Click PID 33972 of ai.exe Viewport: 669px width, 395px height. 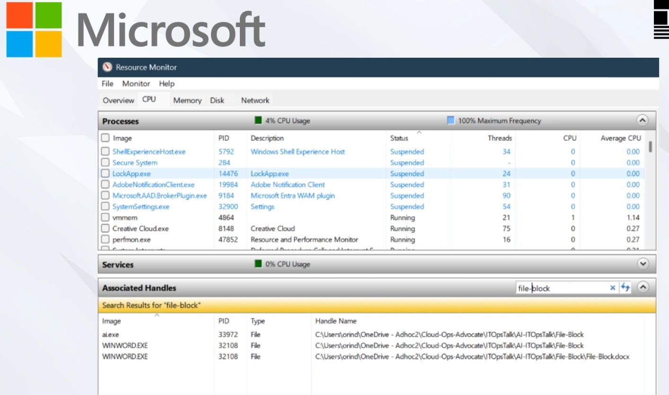228,334
